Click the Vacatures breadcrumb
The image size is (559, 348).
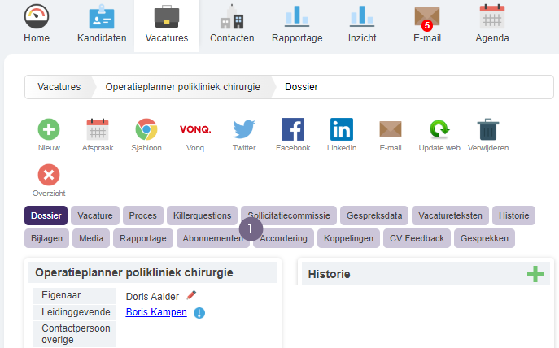tap(59, 87)
